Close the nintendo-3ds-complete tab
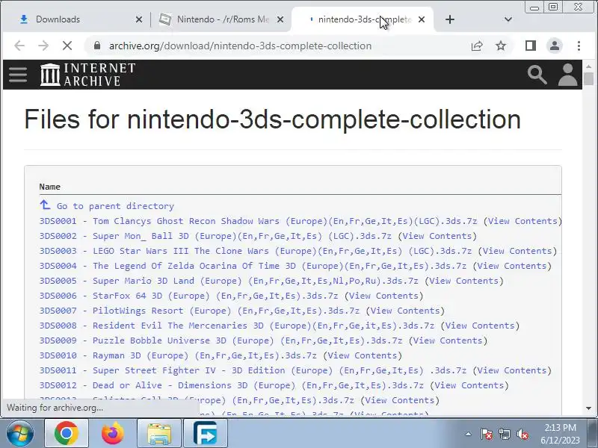598x448 pixels. (x=422, y=19)
